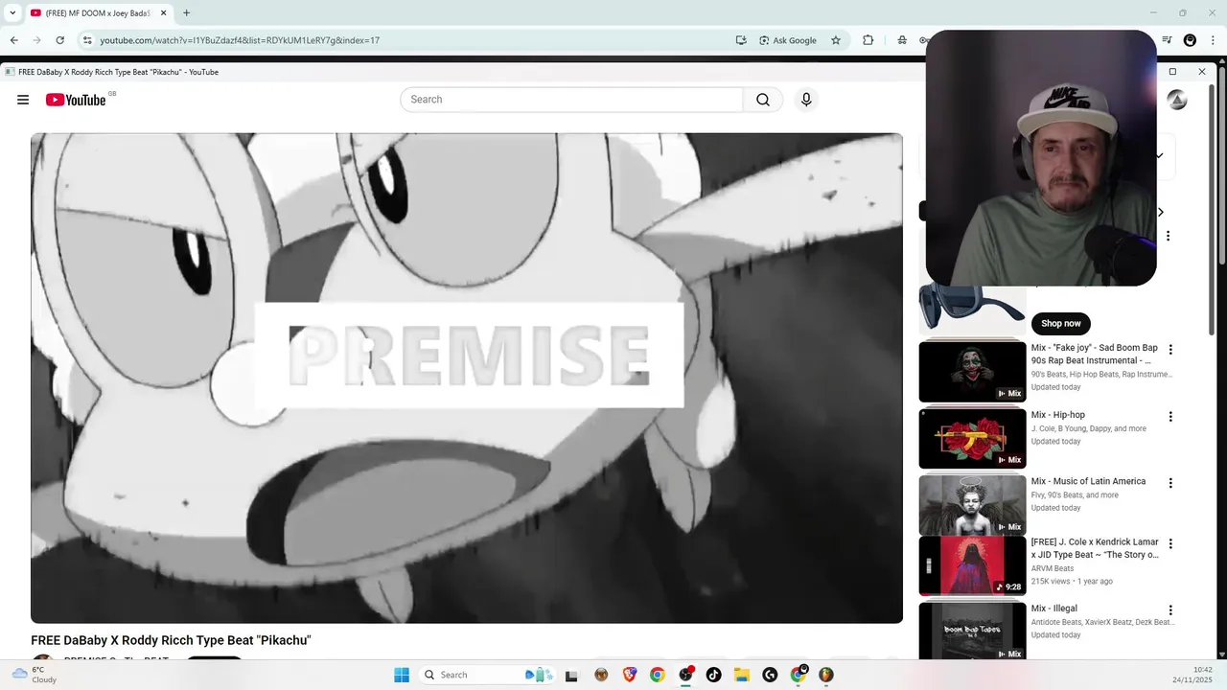Screen dimensions: 1227x690
Task: View site information icon in address bar
Action: tap(87, 40)
